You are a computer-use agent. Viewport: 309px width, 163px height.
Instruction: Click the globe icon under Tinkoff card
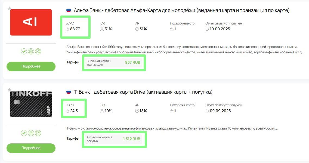[x=31, y=133]
